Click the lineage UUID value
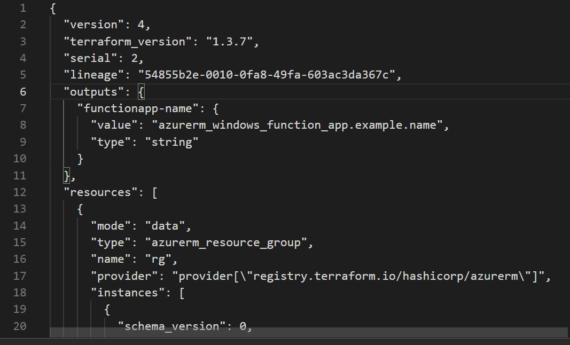This screenshot has height=345, width=570. (x=266, y=75)
